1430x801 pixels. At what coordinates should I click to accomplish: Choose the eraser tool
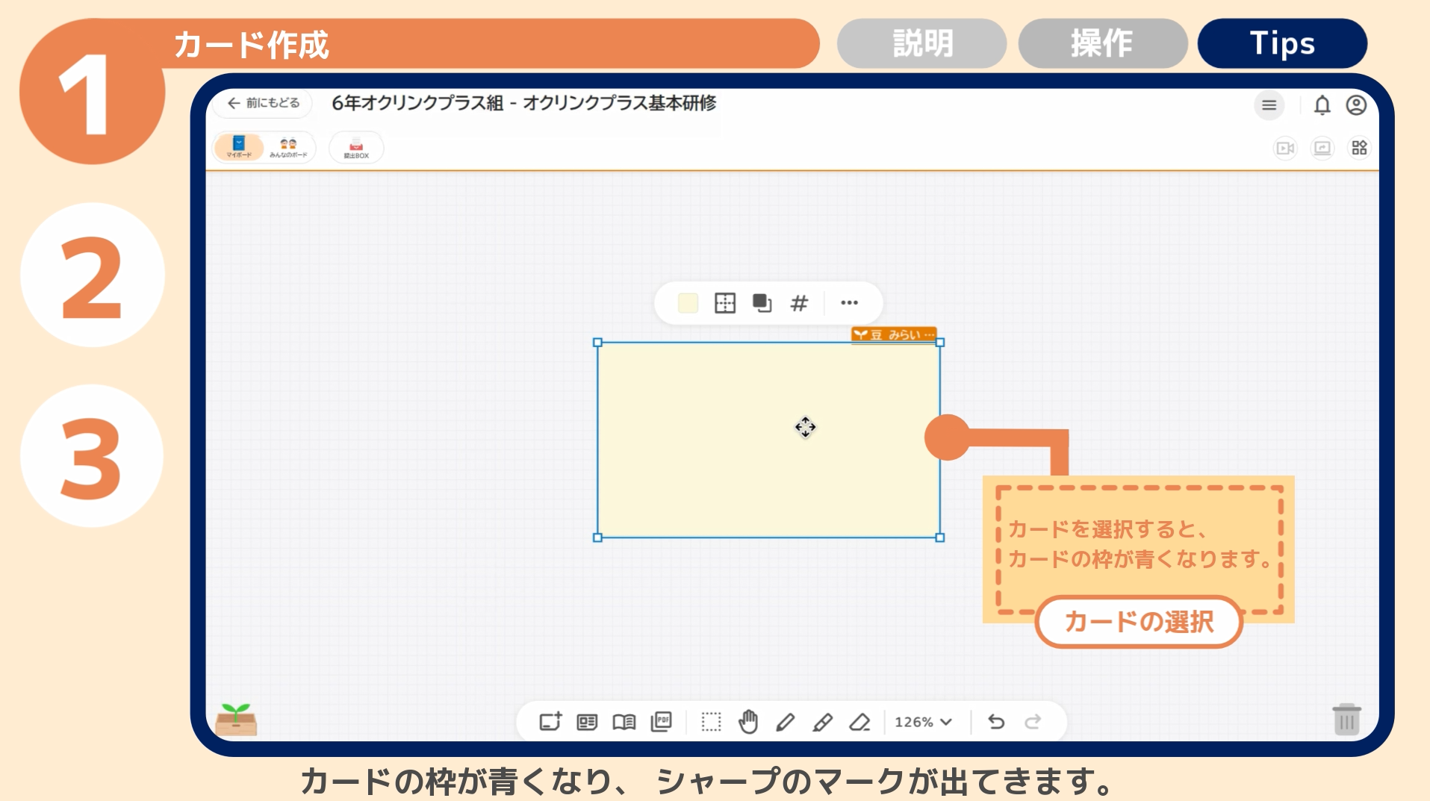point(859,722)
